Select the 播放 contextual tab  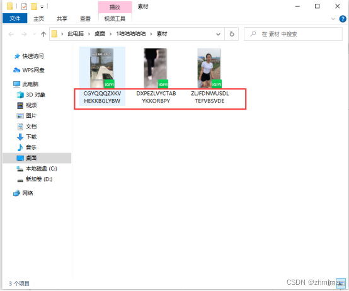point(115,7)
